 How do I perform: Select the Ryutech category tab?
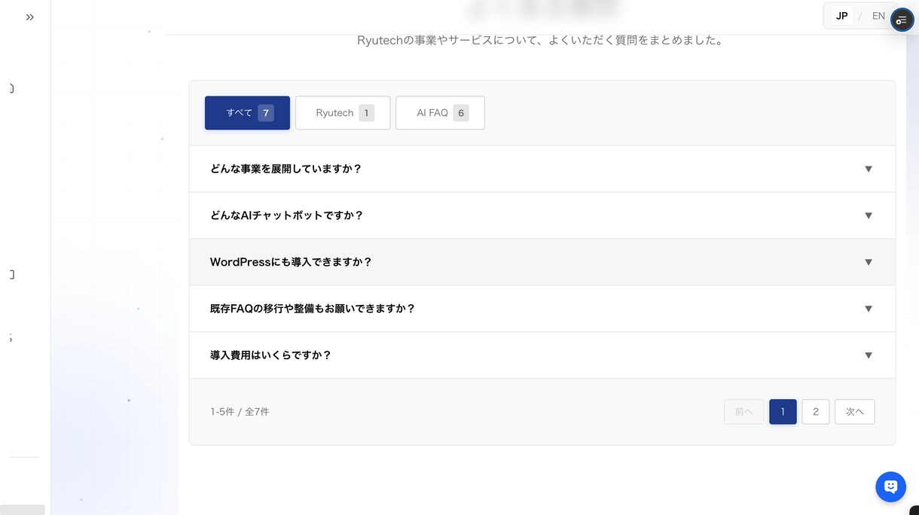[x=343, y=113]
